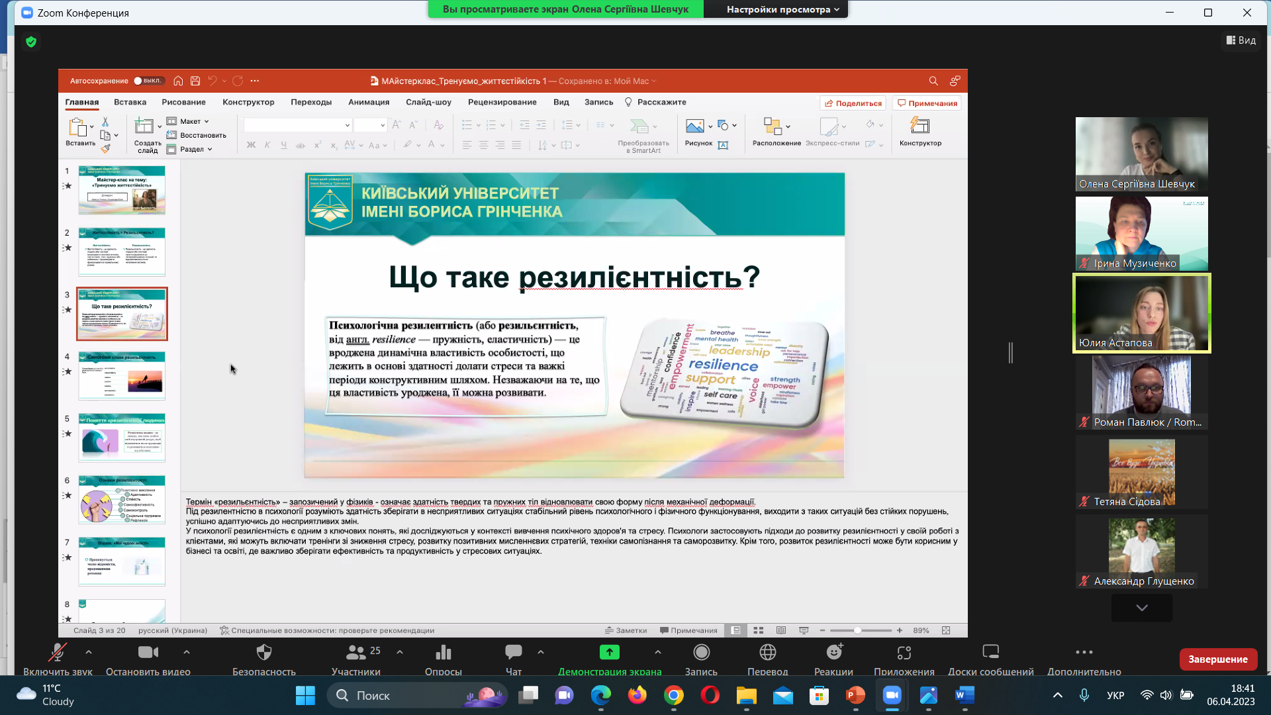Screen dimensions: 1271x715
Task: Open Zoom Security shield icon
Action: [263, 653]
